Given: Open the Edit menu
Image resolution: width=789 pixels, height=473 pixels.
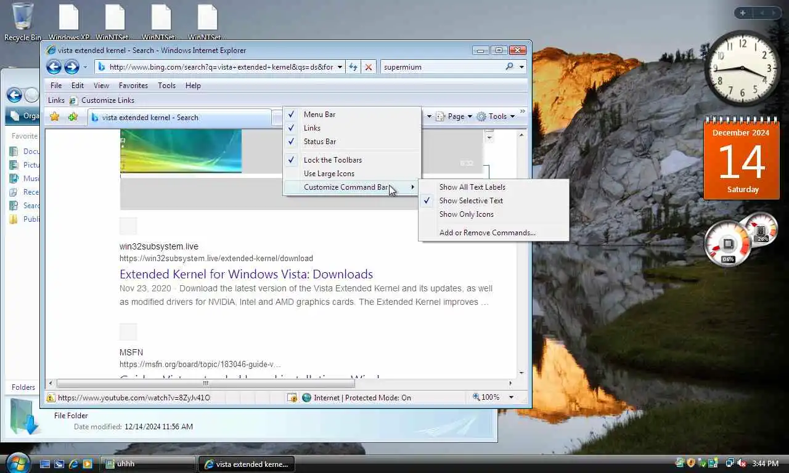Looking at the screenshot, I should [78, 86].
